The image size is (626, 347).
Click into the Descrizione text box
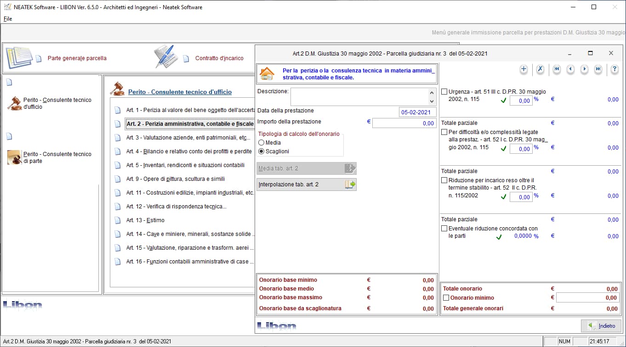point(359,97)
